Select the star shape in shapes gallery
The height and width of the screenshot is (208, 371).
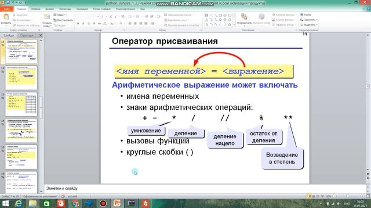click(x=230, y=24)
